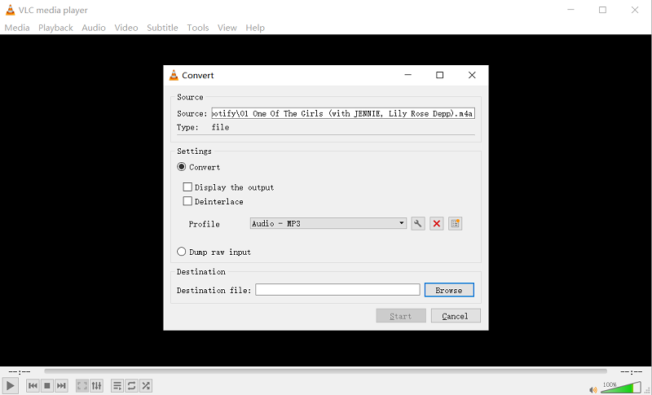Minimize the Convert dialog
The height and width of the screenshot is (395, 652).
click(x=408, y=75)
